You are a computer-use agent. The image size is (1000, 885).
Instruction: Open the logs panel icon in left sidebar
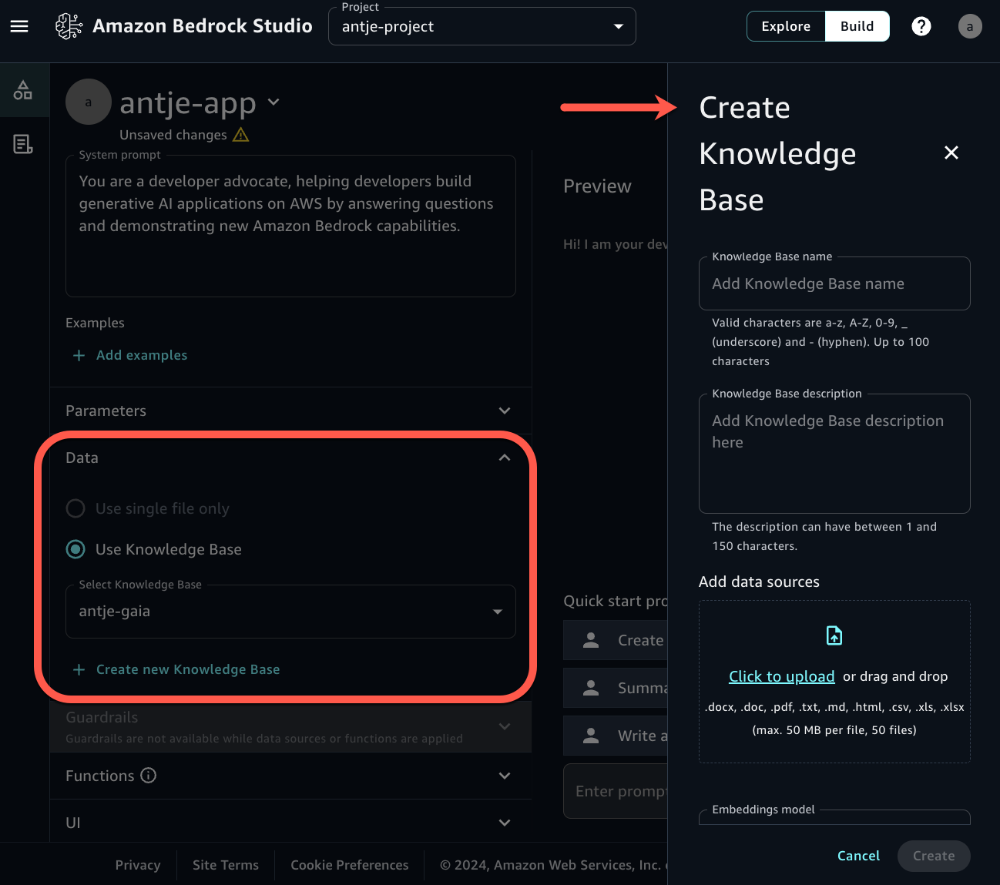coord(23,144)
